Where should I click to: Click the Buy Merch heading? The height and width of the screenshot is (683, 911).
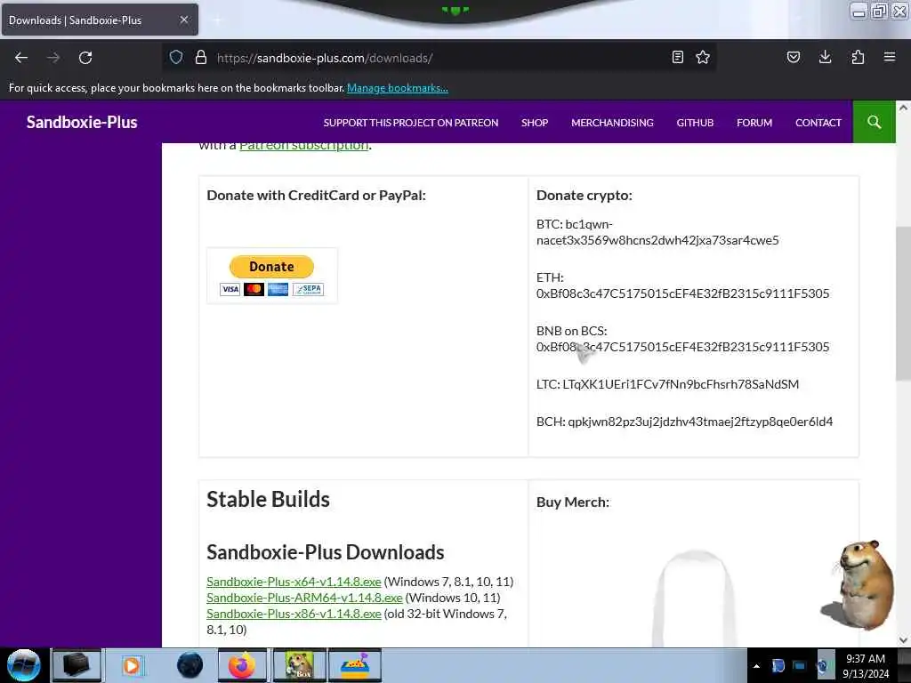tap(573, 502)
